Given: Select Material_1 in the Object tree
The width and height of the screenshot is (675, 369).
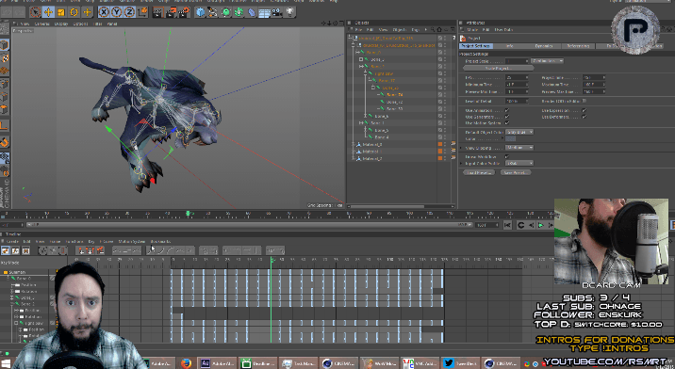Looking at the screenshot, I should 372,152.
